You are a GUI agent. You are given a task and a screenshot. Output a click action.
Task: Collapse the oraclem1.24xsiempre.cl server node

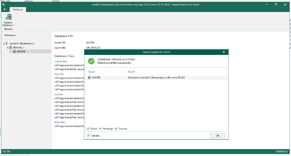(x=4, y=44)
